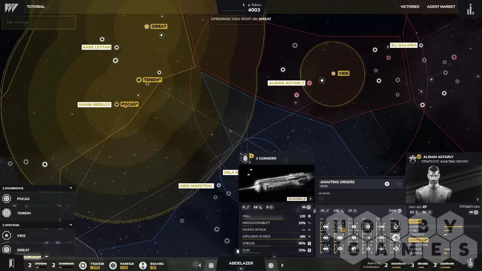This screenshot has height=271, width=482.
Task: Click the shield icon at bottom-right corner
Action: pyautogui.click(x=470, y=263)
